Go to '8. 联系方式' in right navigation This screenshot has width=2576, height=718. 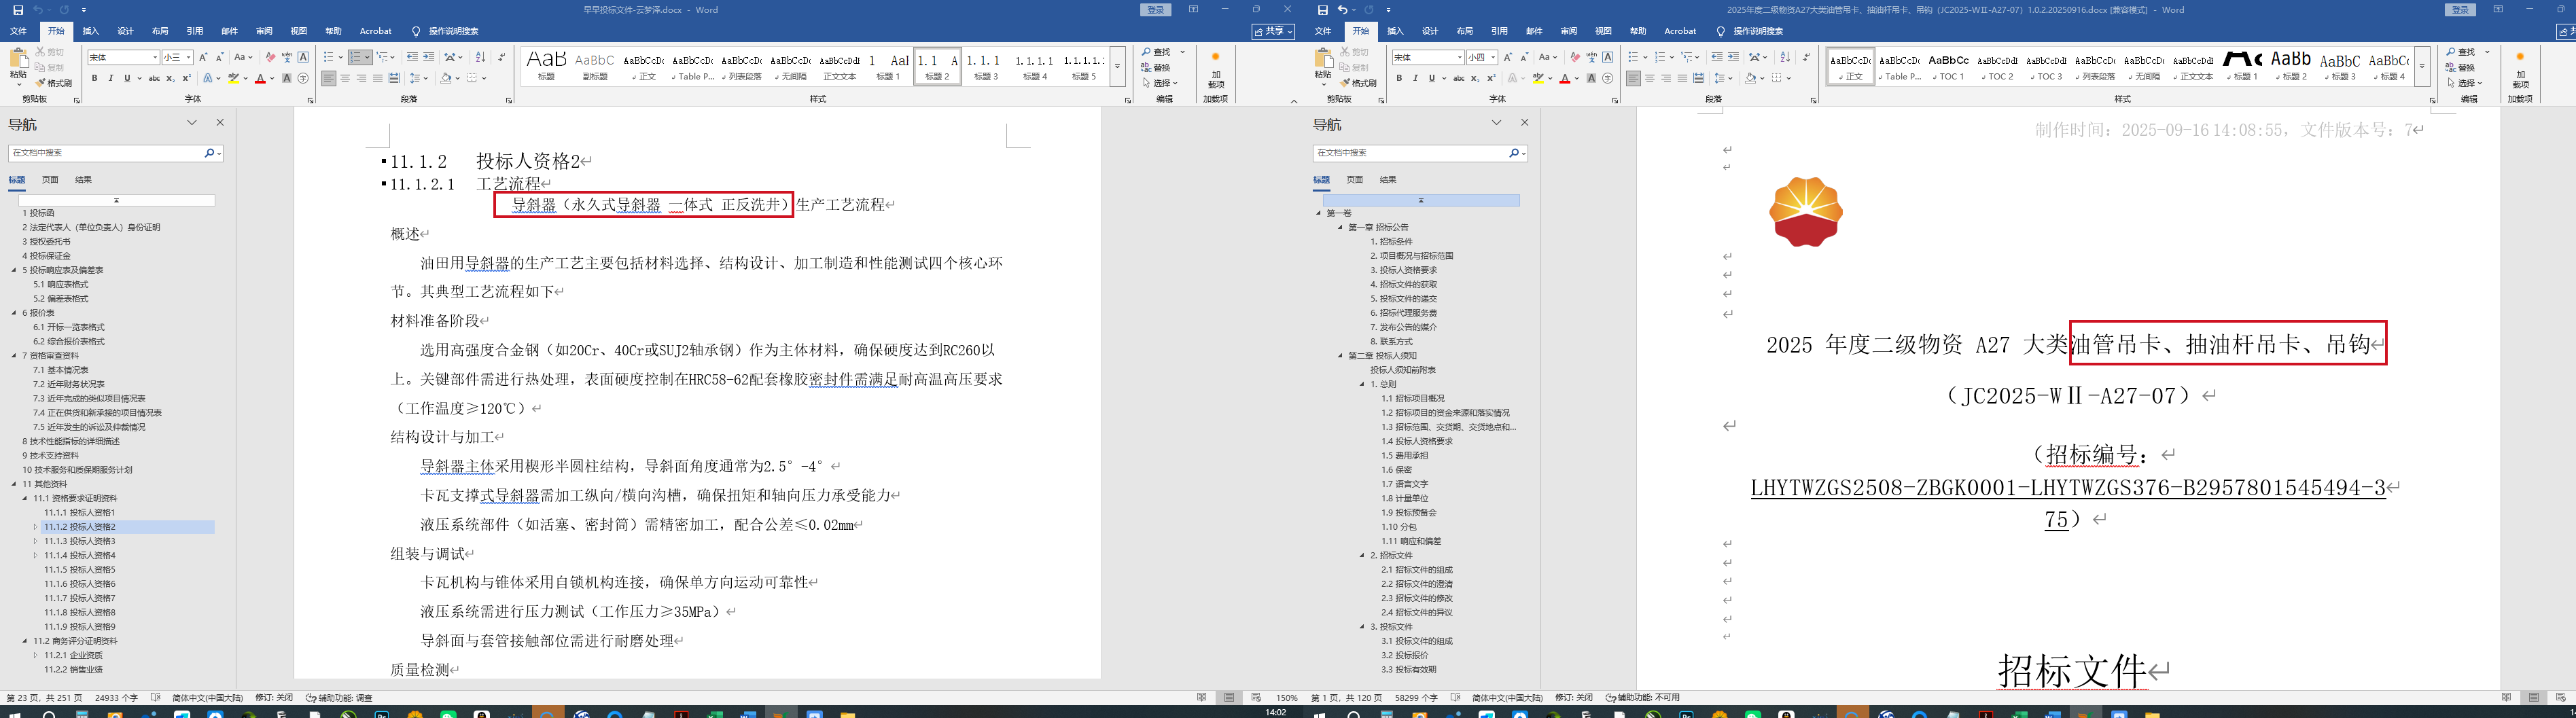click(x=1391, y=342)
